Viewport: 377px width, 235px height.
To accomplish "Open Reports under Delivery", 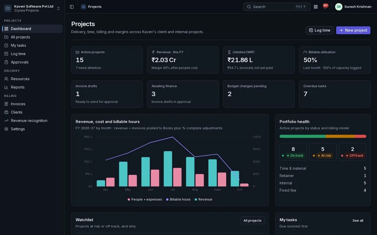I will pos(32,87).
